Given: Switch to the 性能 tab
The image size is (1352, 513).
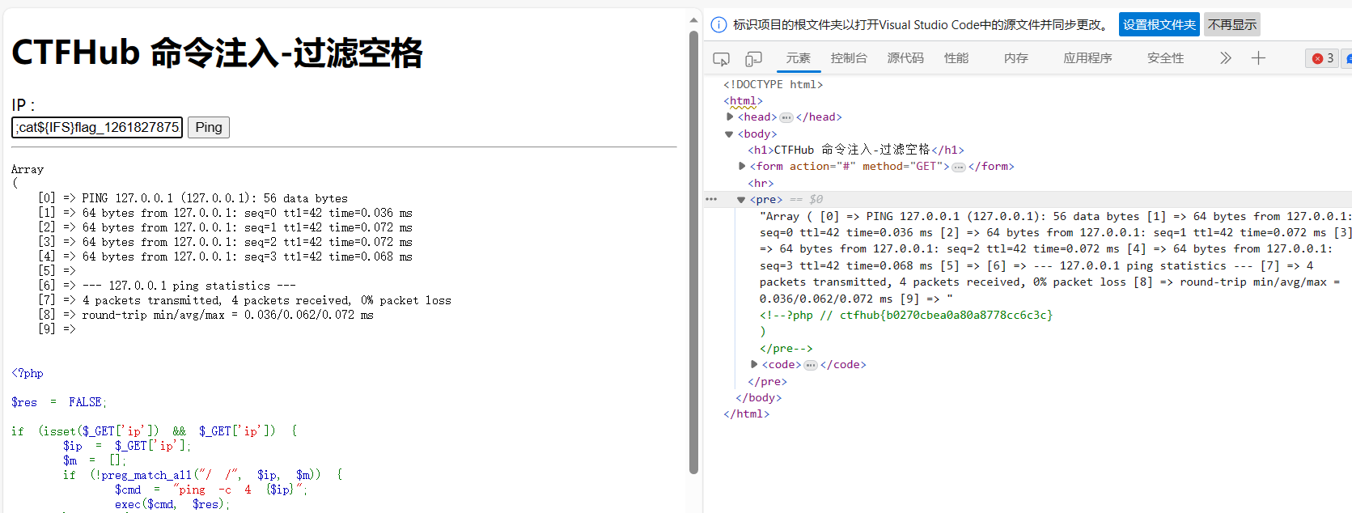Looking at the screenshot, I should tap(956, 58).
